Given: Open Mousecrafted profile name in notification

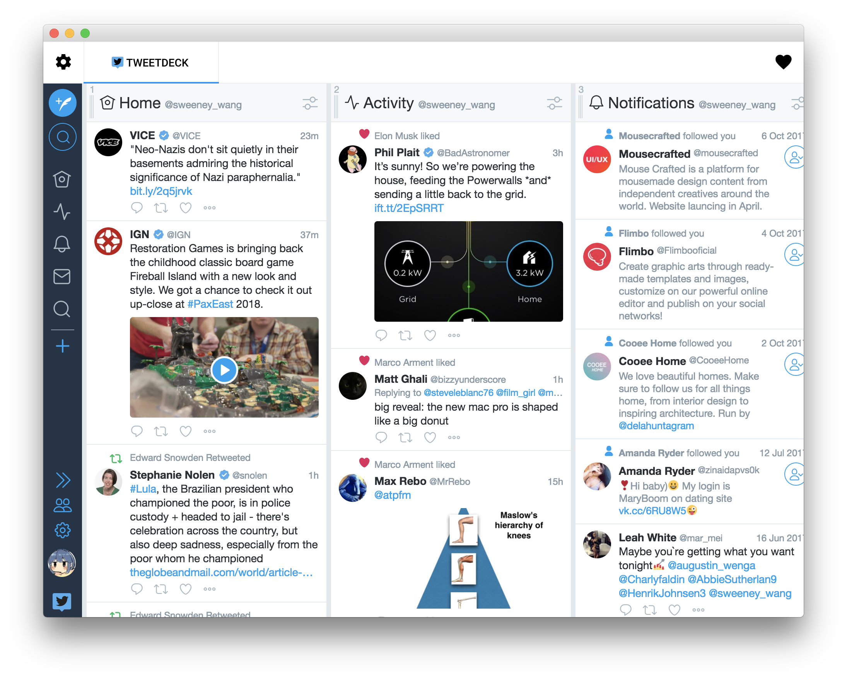Looking at the screenshot, I should point(654,154).
